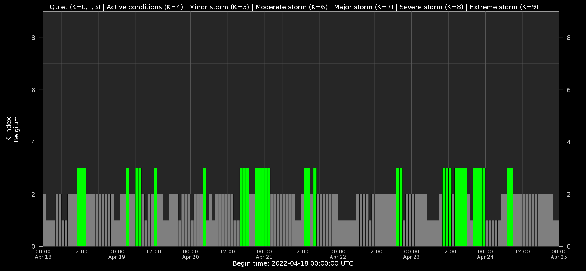The image size is (586, 271).
Task: Click the 'Major storm (K=7)' legend text
Action: pyautogui.click(x=364, y=7)
